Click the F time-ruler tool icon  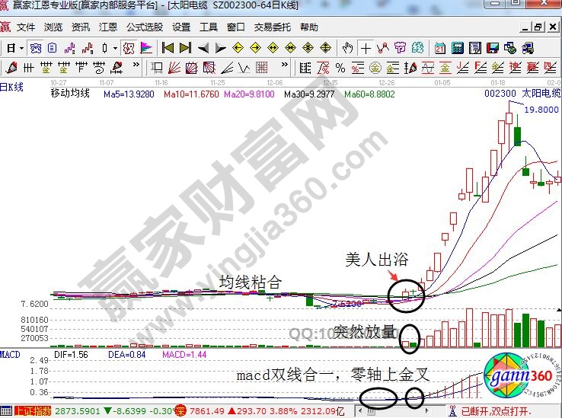[x=81, y=68]
